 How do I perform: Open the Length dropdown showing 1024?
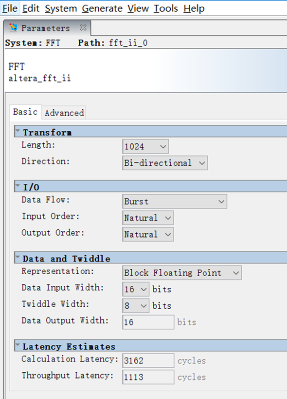[145, 146]
